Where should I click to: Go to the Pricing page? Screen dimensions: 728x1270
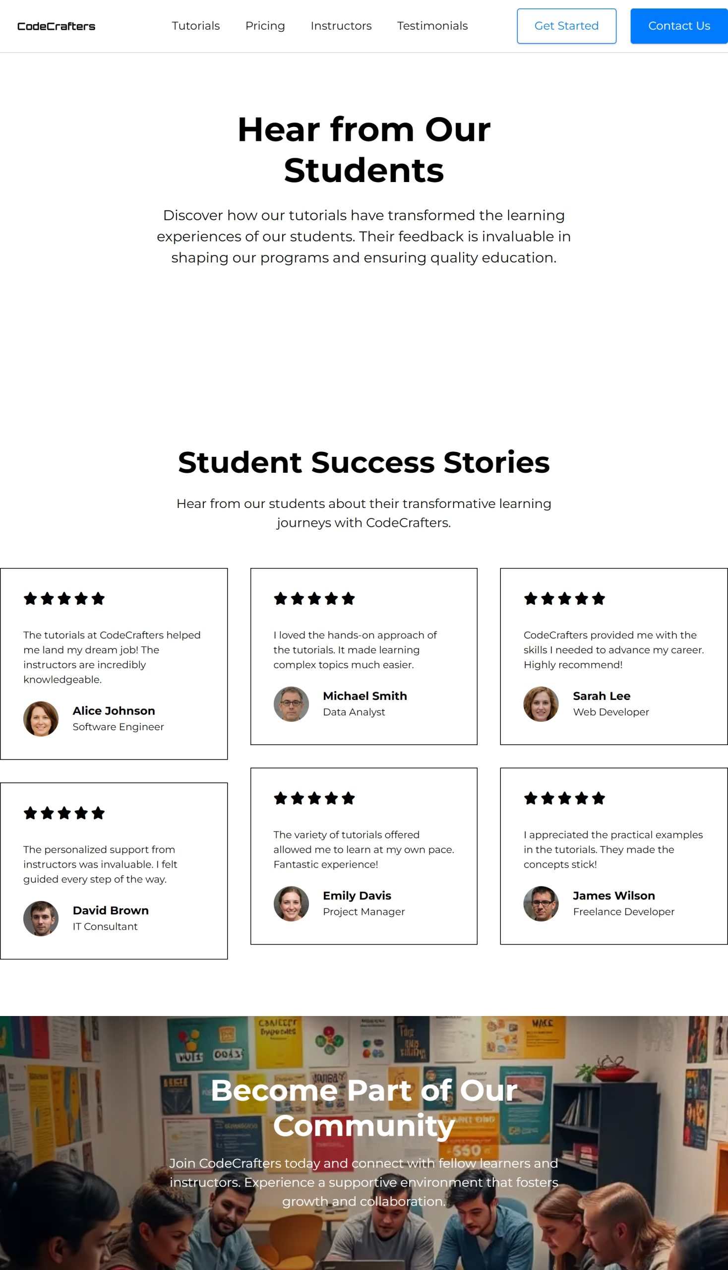265,26
